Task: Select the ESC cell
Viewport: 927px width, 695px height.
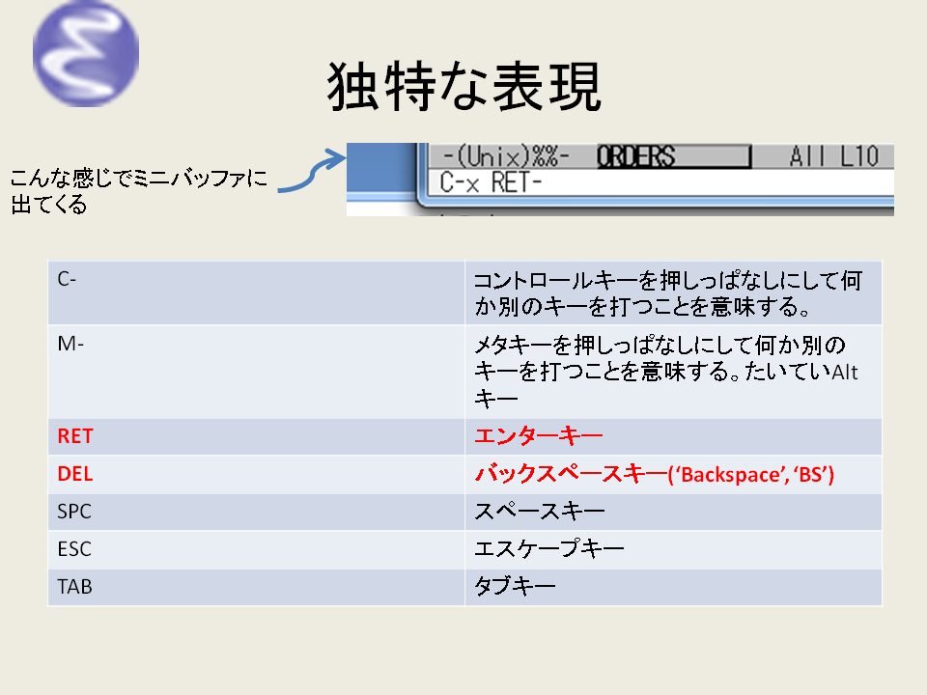Action: 256,549
